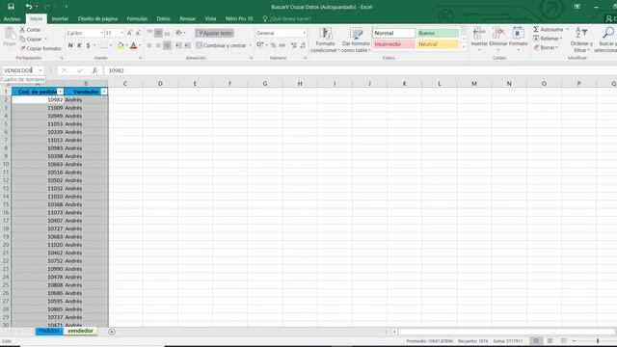Screen dimensions: 617x347
Task: Apply the Neutral cell style
Action: 438,44
